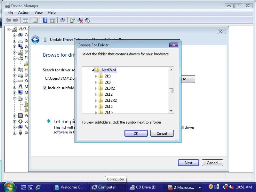Open the View menu
Screen dimensions: 256x192
tap(38, 12)
